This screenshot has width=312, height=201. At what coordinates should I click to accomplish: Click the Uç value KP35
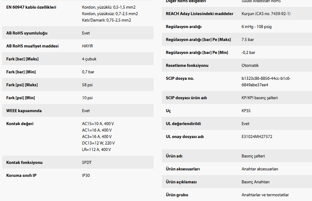tap(246, 111)
